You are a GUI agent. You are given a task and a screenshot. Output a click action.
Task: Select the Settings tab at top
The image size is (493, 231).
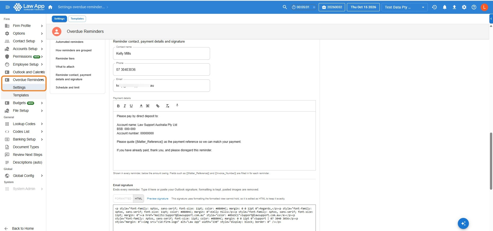59,19
